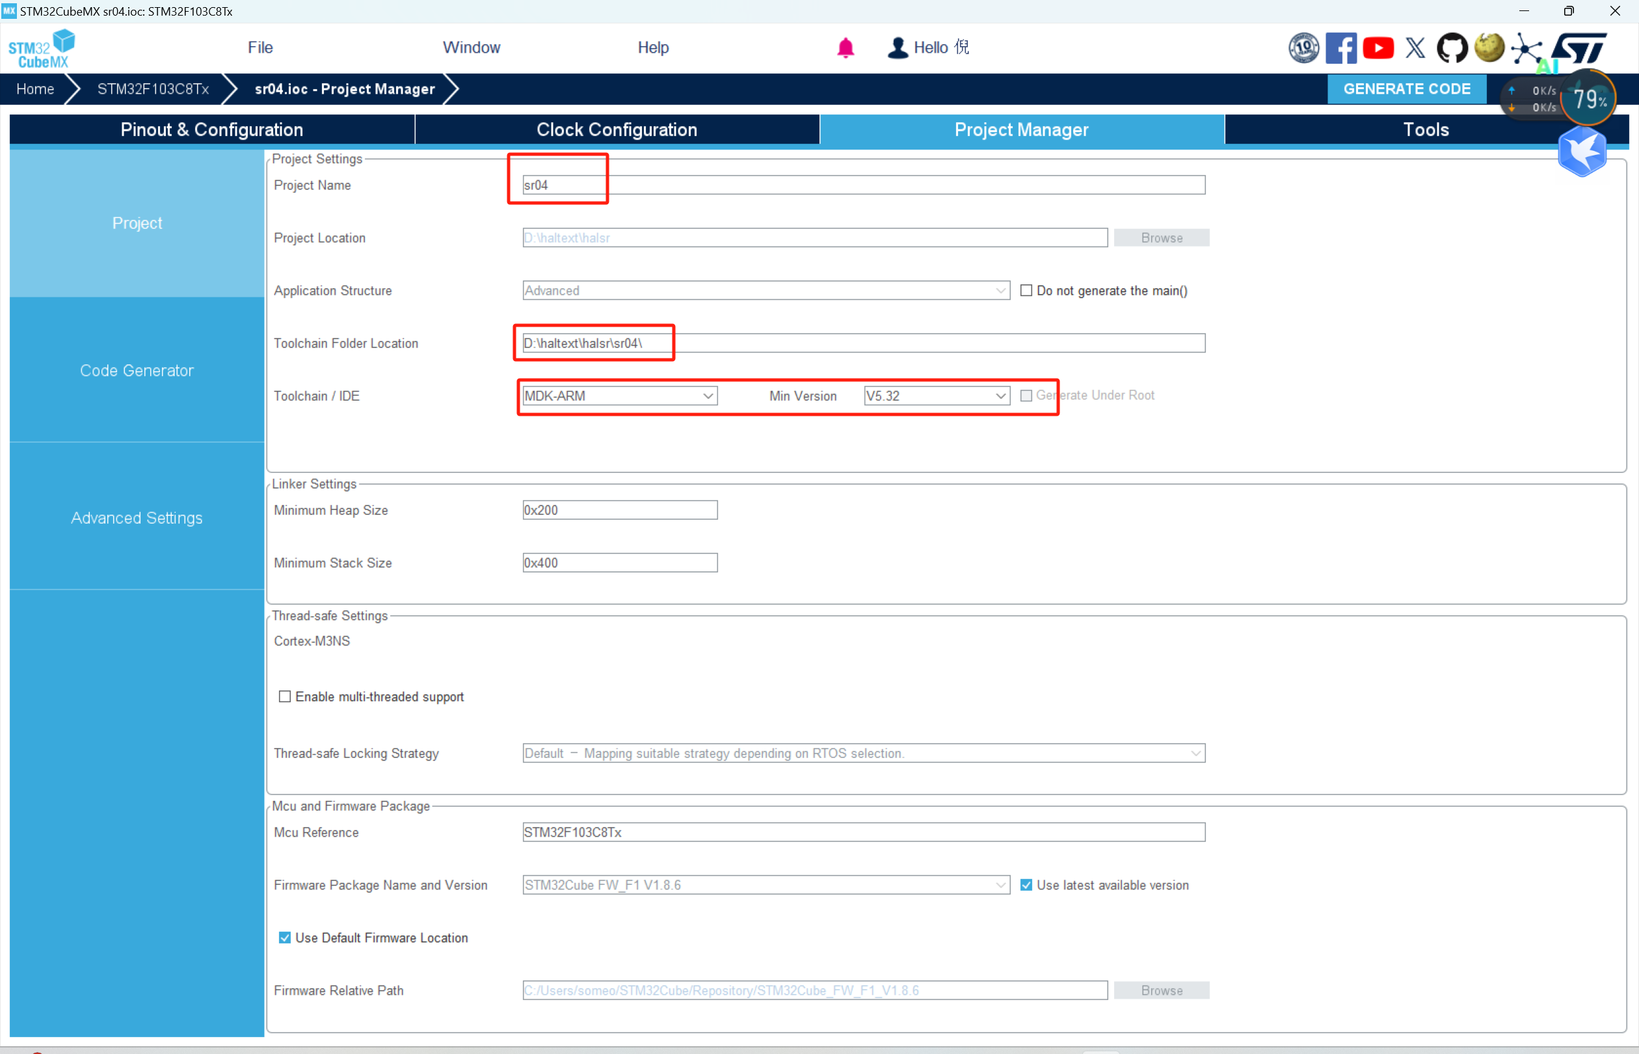Open Thread-safe Locking Strategy dropdown
The height and width of the screenshot is (1054, 1639).
[864, 753]
